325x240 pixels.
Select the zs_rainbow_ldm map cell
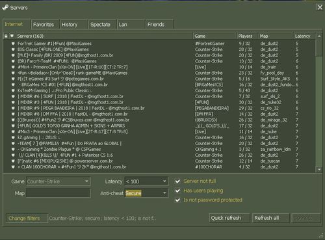click(x=276, y=149)
